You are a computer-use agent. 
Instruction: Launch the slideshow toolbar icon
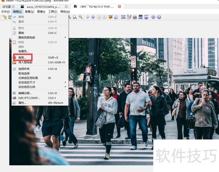coord(111,17)
